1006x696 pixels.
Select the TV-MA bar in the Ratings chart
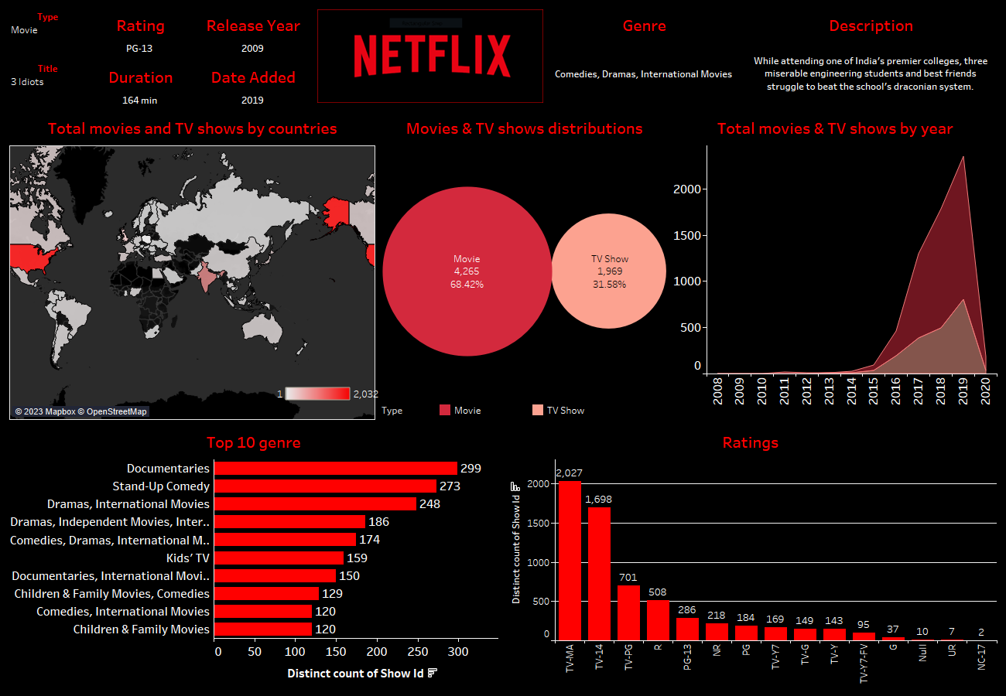570,555
